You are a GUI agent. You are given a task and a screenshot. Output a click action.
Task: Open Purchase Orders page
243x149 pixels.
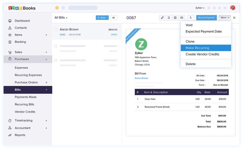tap(26, 82)
